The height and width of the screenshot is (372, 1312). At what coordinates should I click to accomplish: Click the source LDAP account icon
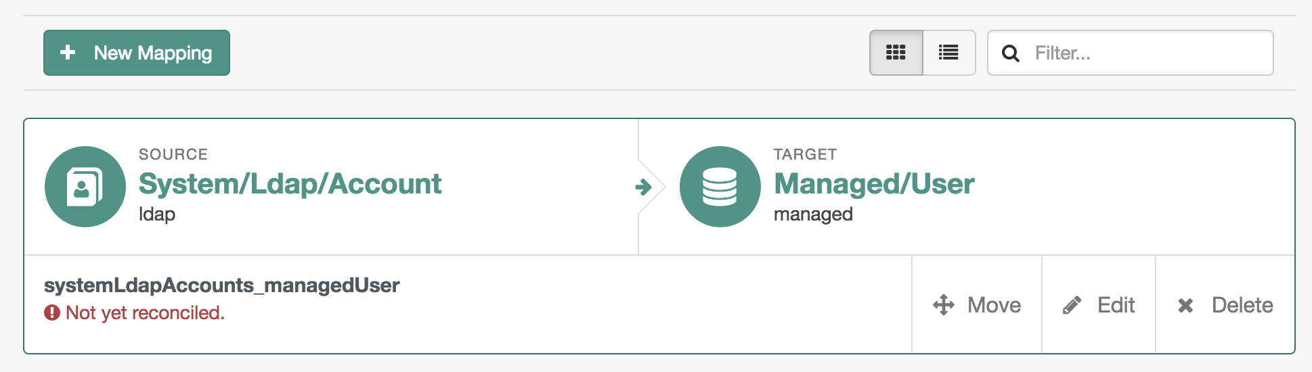click(x=85, y=187)
